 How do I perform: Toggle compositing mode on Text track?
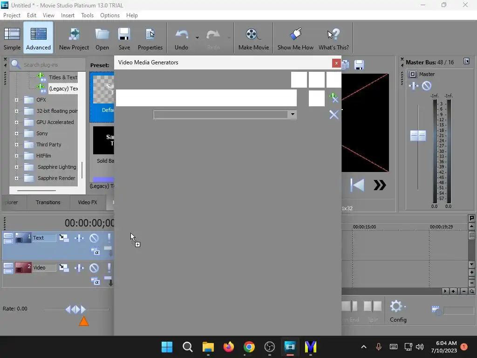click(x=95, y=252)
